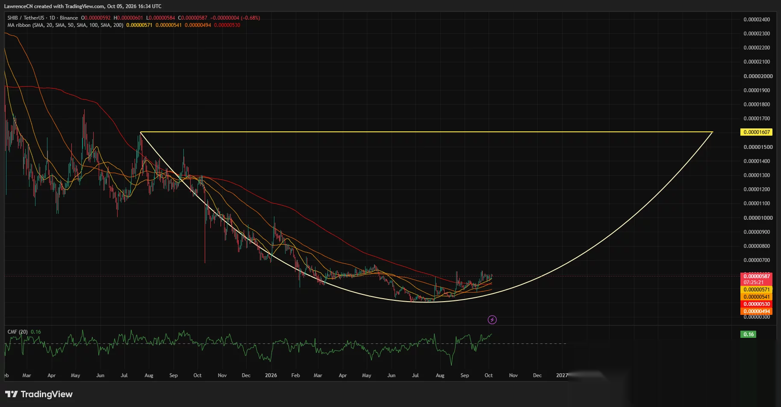Click the green 0.16 CMF axis label

pos(749,334)
